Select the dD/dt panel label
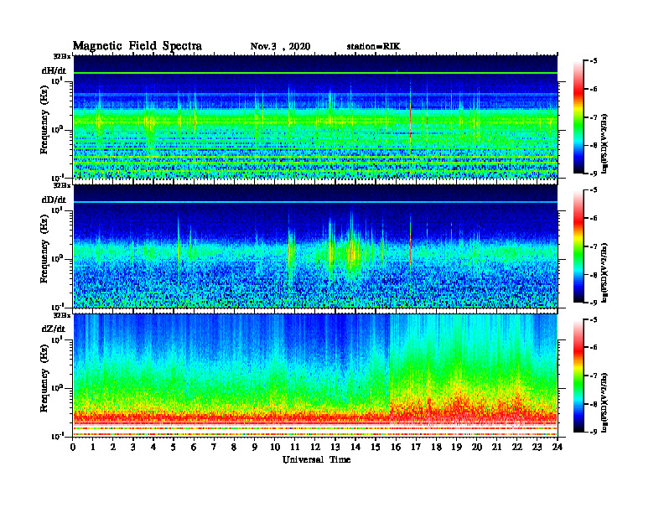Image resolution: width=664 pixels, height=513 pixels. [x=54, y=199]
